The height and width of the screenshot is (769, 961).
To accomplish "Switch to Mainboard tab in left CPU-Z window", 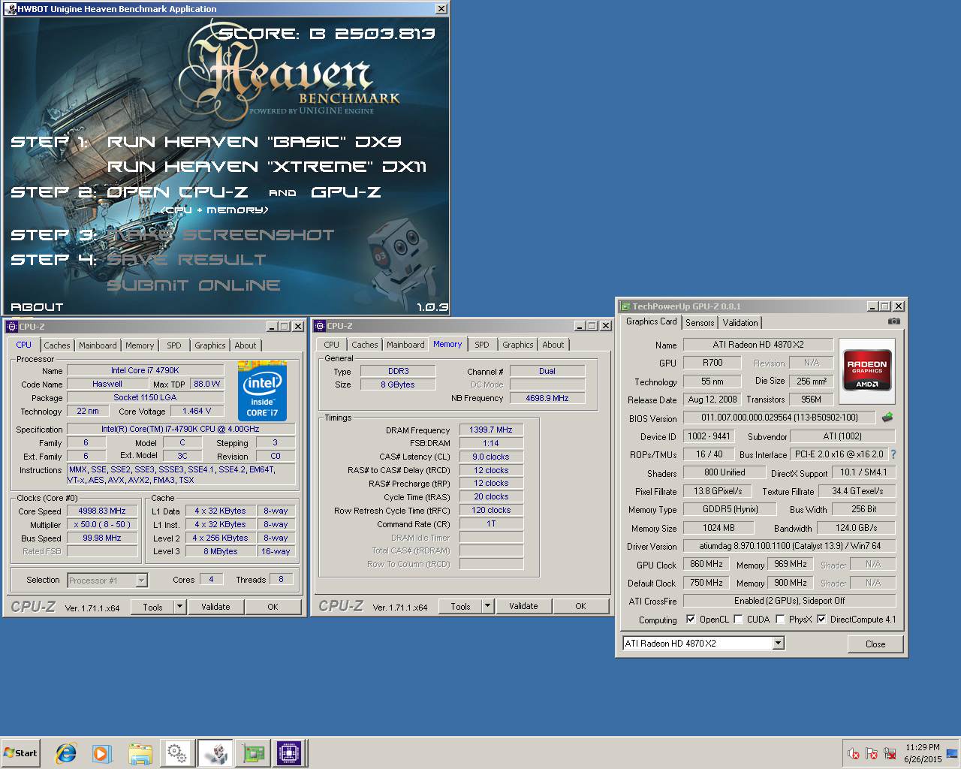I will coord(98,345).
